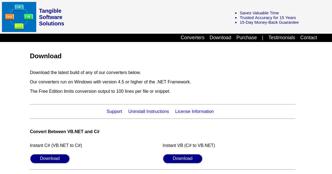Click the Free Edition limits sentence
This screenshot has width=332, height=174.
click(100, 91)
